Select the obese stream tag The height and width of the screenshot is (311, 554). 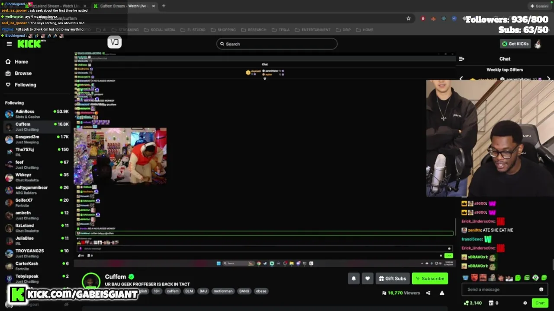click(x=261, y=291)
